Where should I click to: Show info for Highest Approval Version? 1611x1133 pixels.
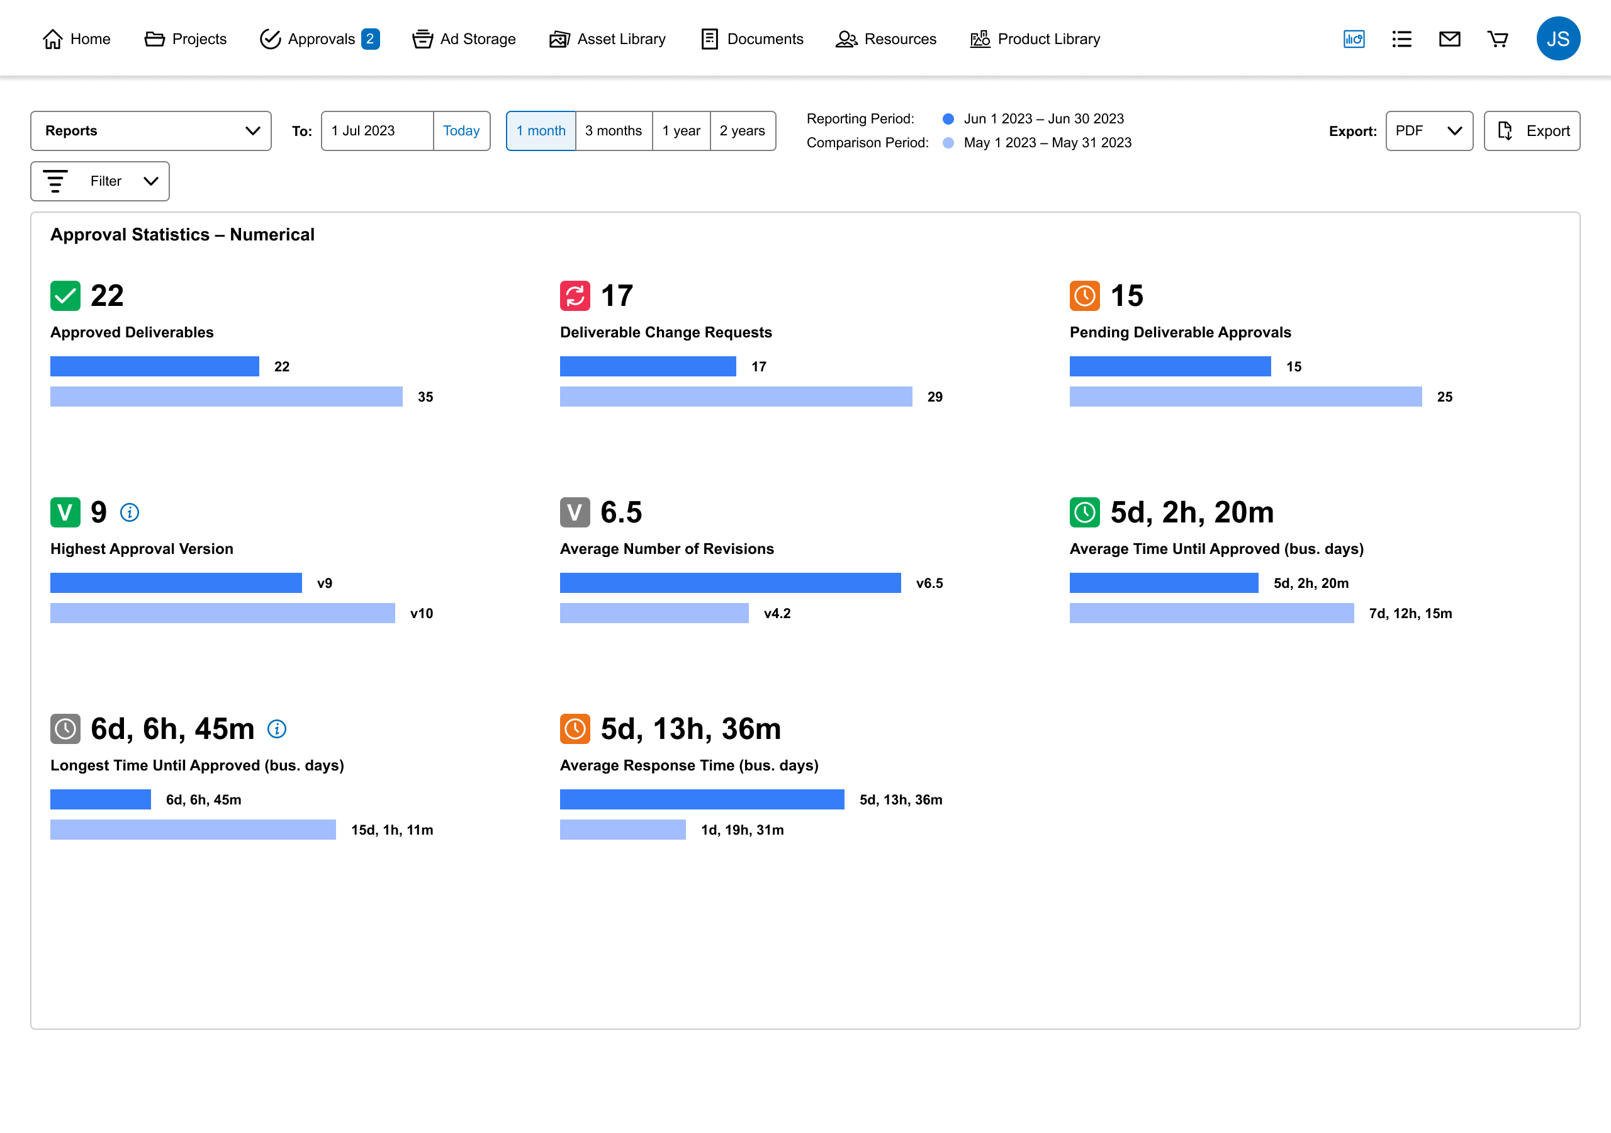(130, 512)
